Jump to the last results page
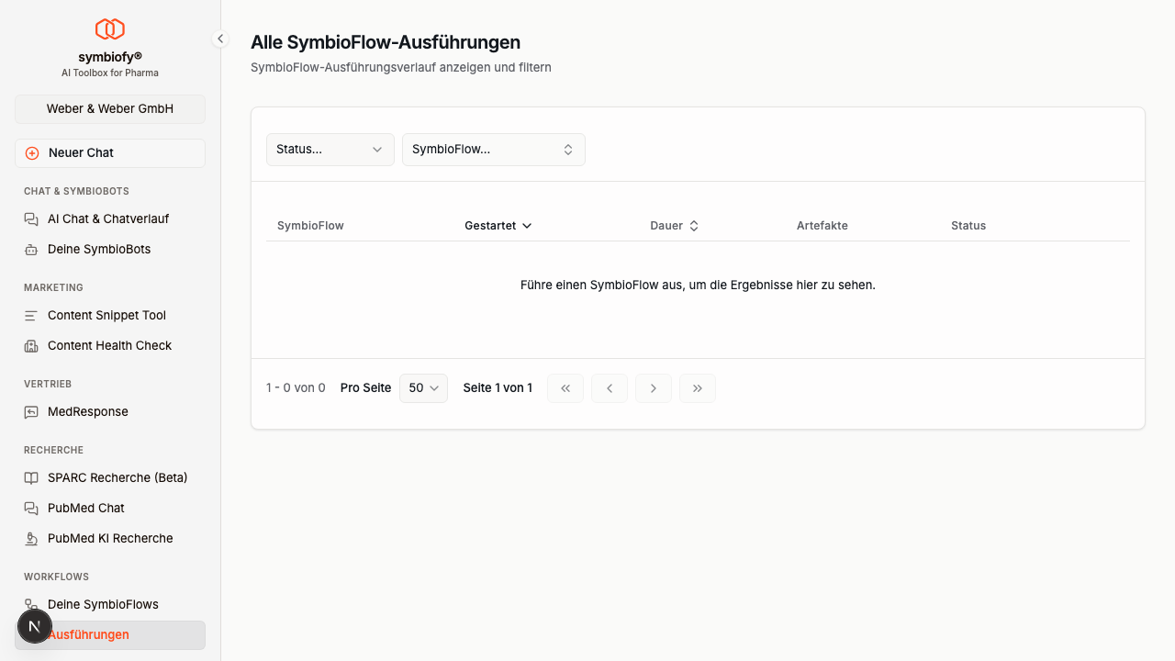Image resolution: width=1175 pixels, height=661 pixels. (698, 388)
